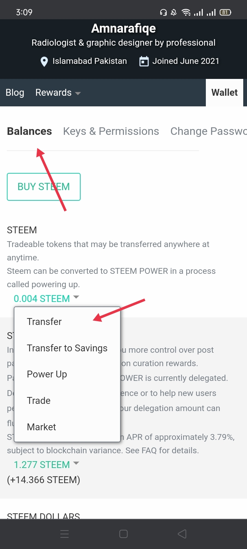Tap the battery indicator in status bar
This screenshot has width=247, height=549.
225,12
